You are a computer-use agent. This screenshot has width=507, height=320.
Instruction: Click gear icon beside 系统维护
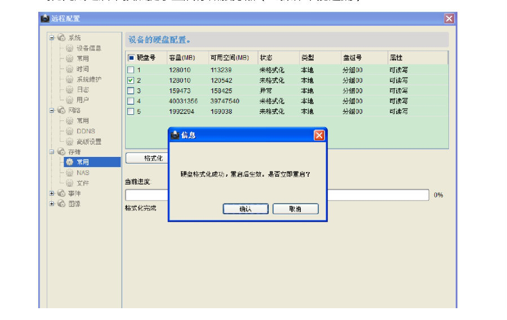69,79
